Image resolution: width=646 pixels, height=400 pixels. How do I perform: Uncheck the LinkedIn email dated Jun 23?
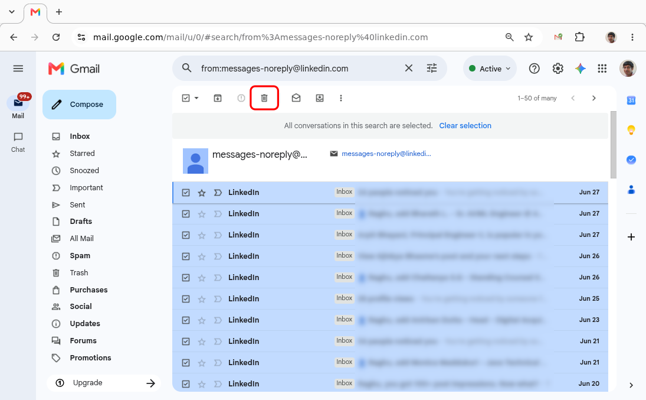(x=186, y=320)
